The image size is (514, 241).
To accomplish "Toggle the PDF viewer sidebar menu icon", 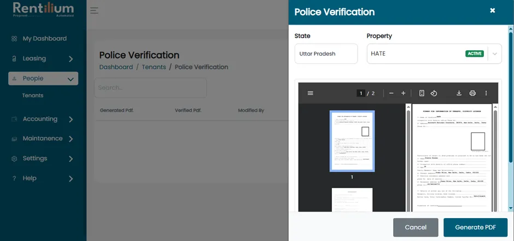I will tap(311, 93).
